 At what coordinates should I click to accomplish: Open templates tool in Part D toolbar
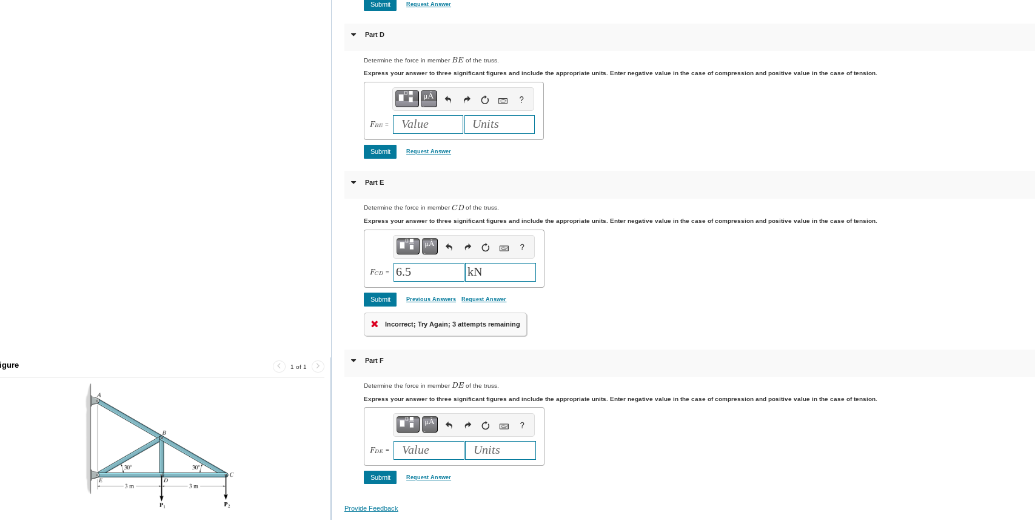click(407, 98)
